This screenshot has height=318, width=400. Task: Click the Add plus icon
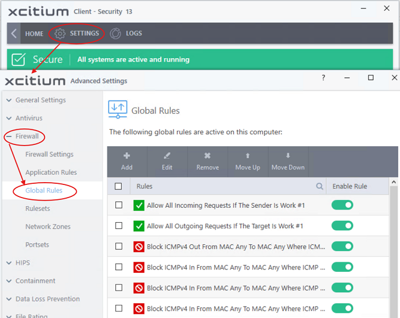tap(127, 155)
